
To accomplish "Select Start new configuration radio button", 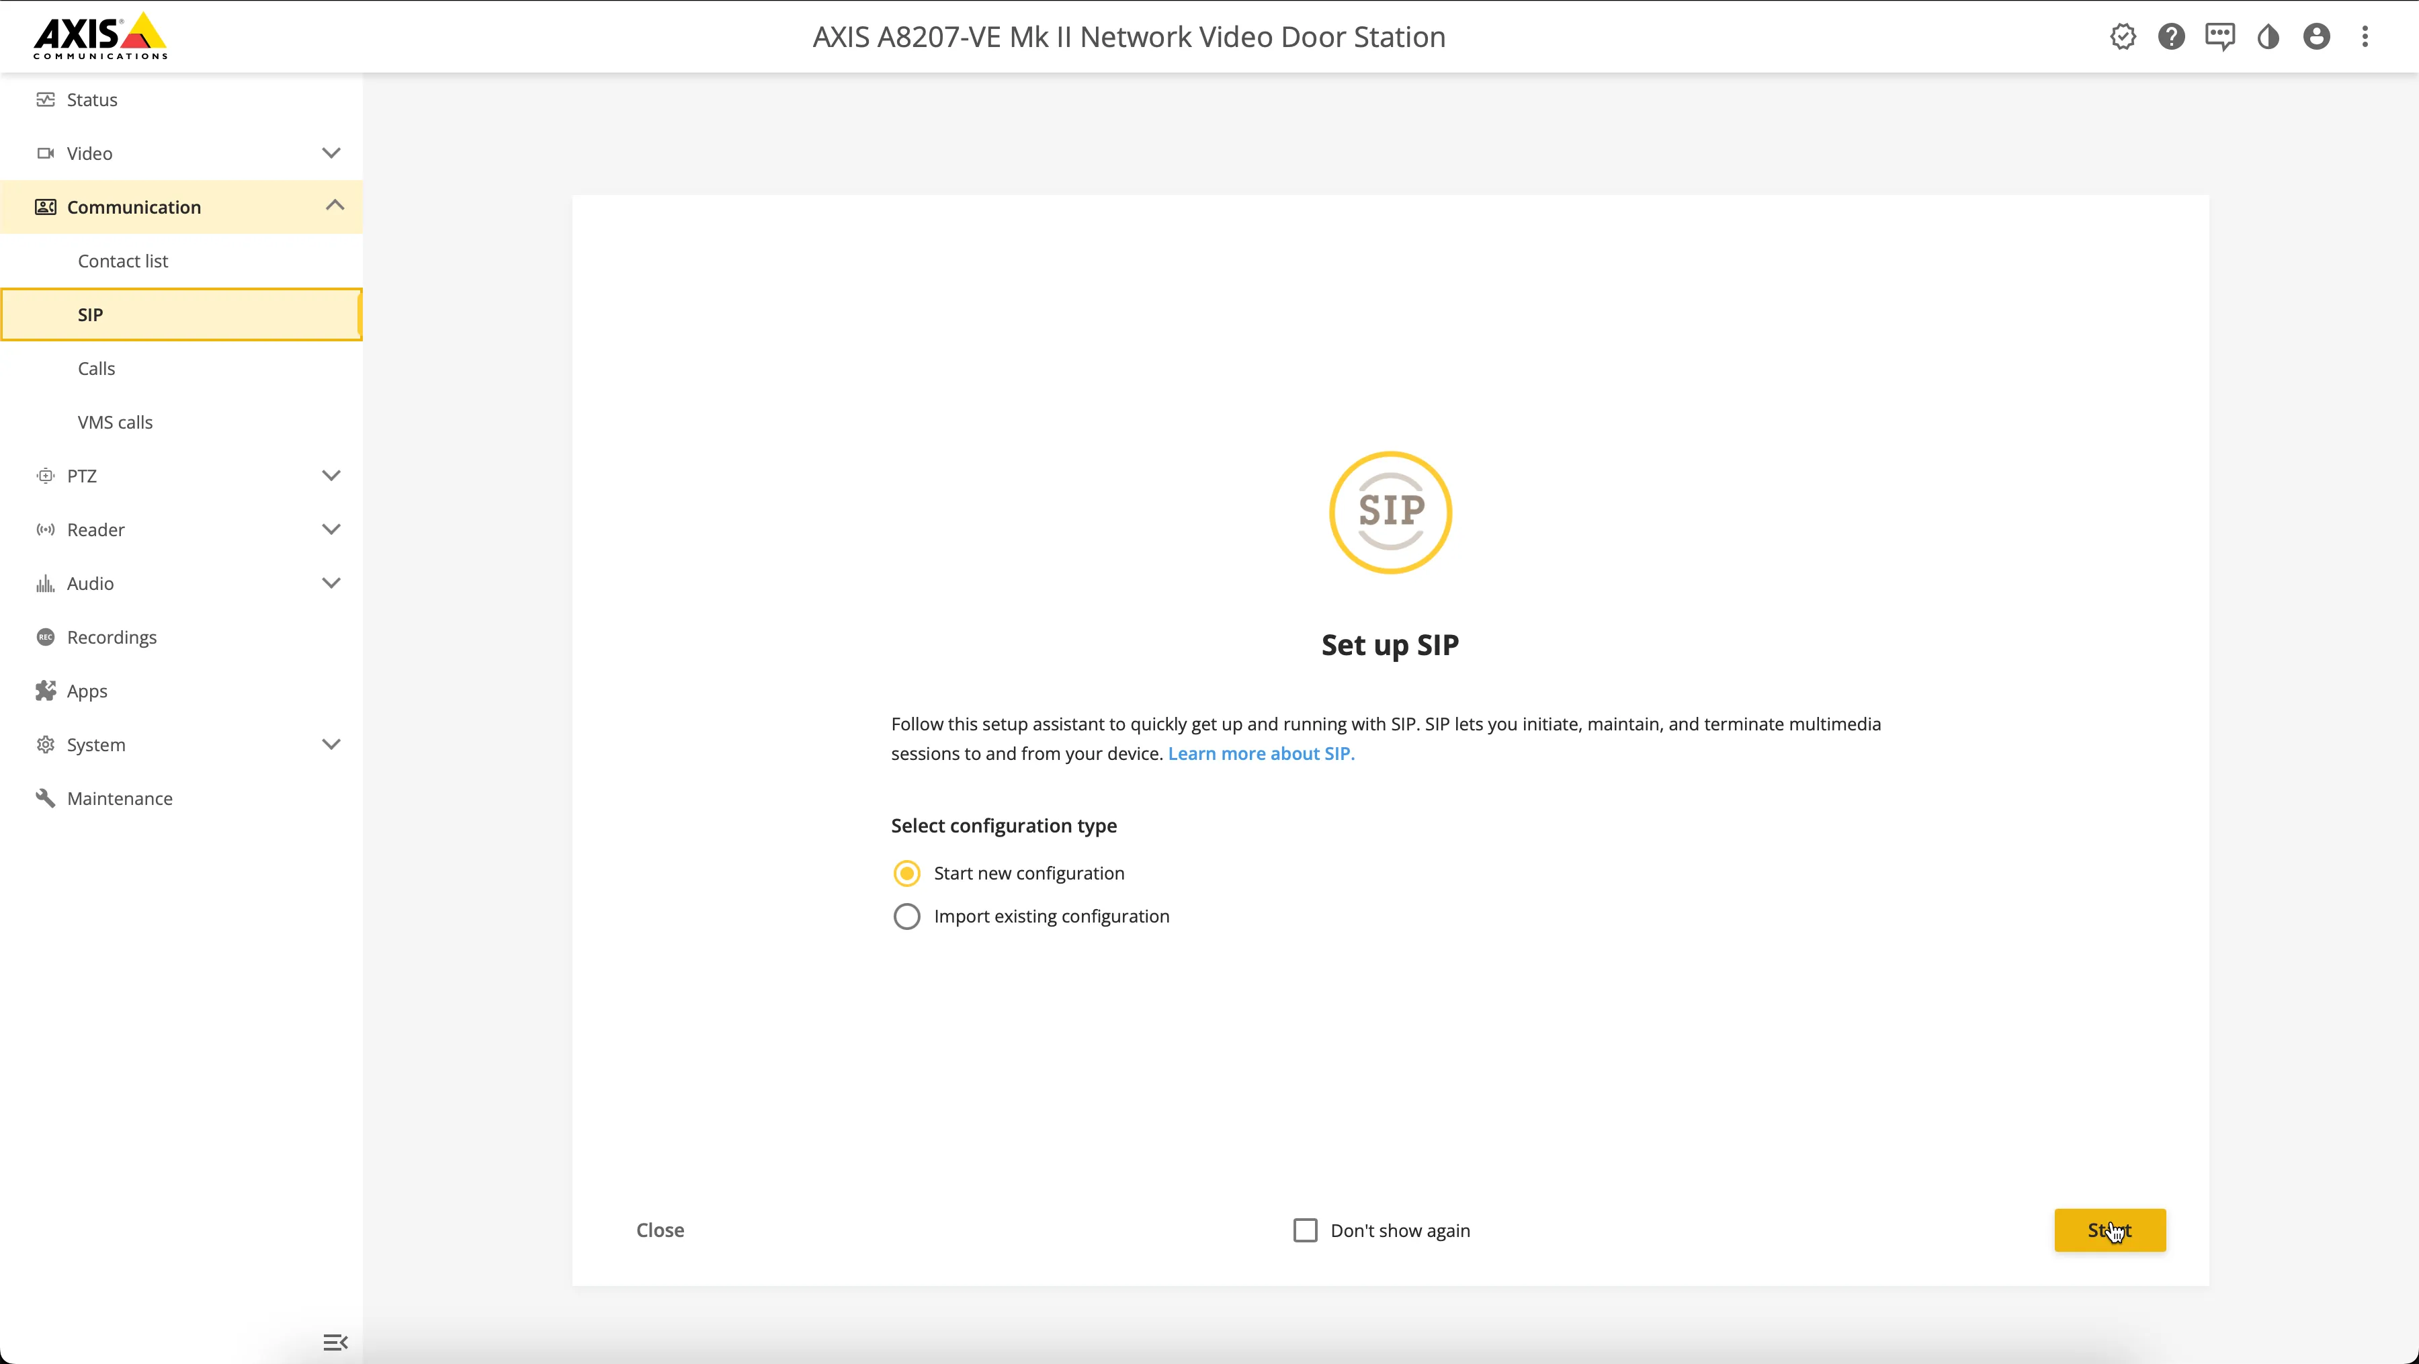I will pyautogui.click(x=906, y=873).
